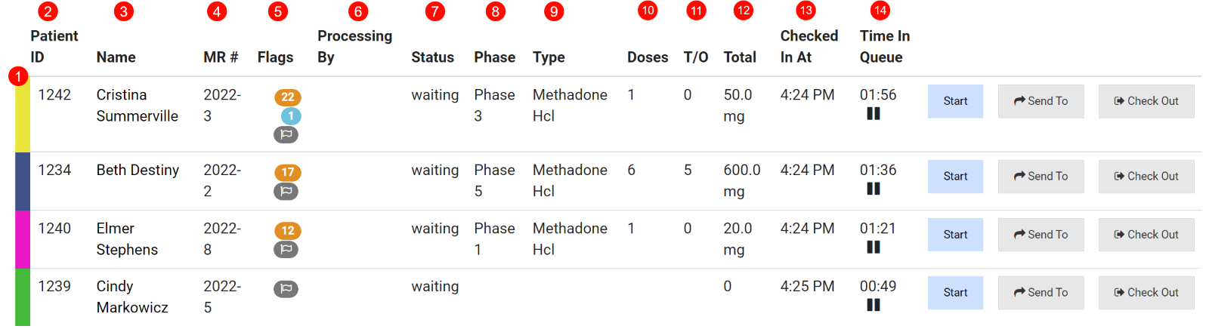Pause the queue timer for Cindy Markowicz

click(x=874, y=306)
